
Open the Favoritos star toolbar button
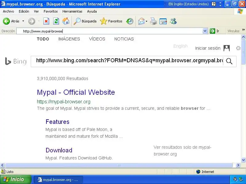(x=111, y=21)
